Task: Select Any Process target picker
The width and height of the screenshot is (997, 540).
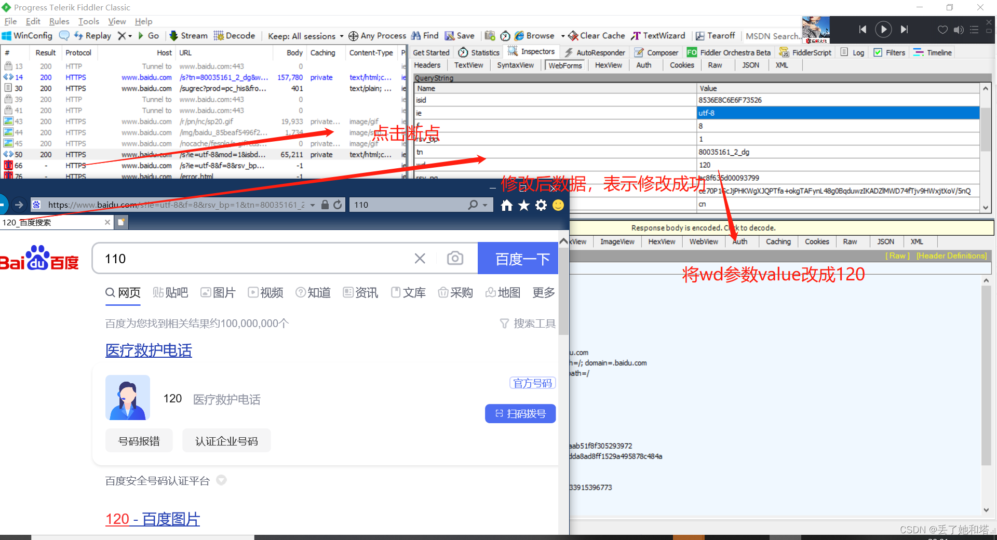Action: coord(378,36)
